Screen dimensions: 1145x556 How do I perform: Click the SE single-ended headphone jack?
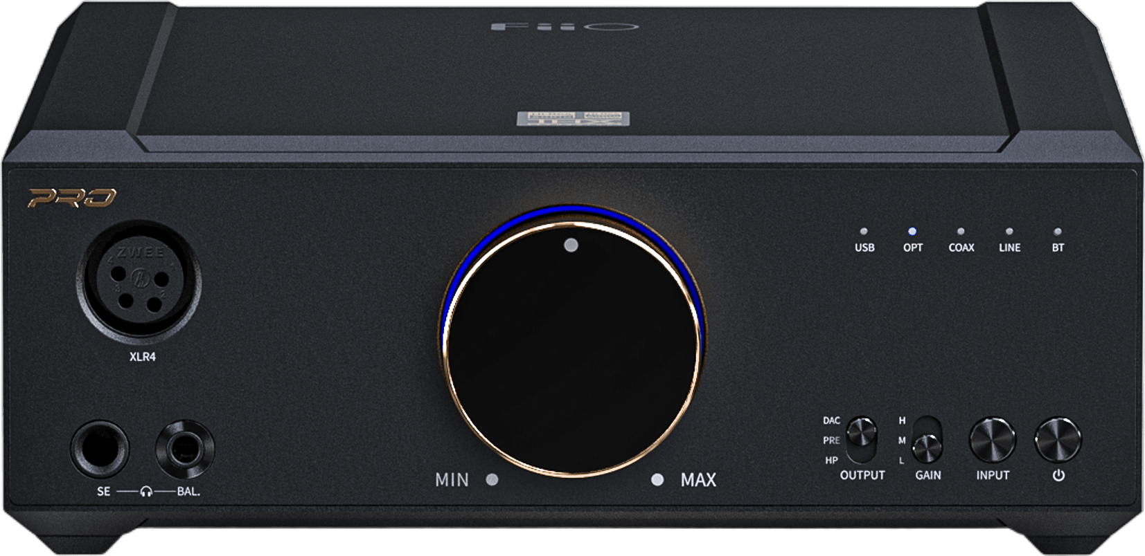tap(100, 450)
